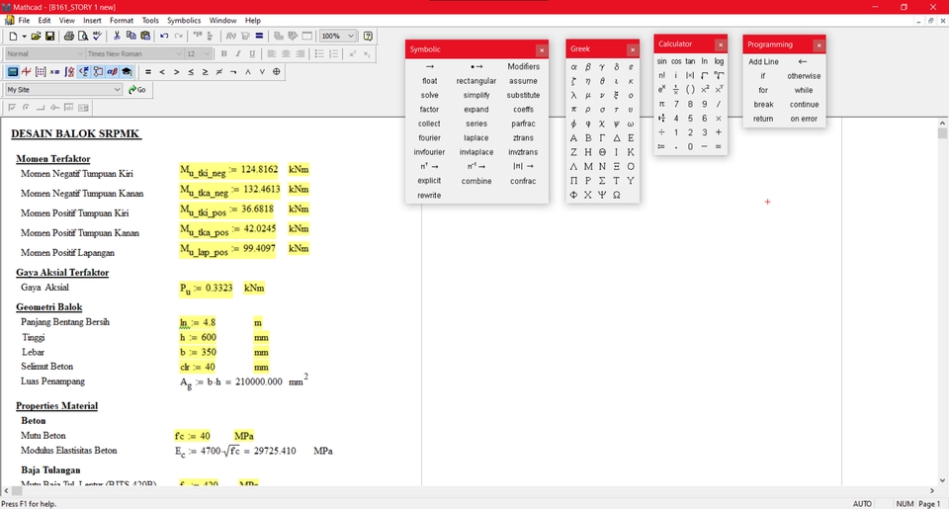Save the worksheet with the floppy disk icon
Screen dimensions: 949x509
click(50, 37)
